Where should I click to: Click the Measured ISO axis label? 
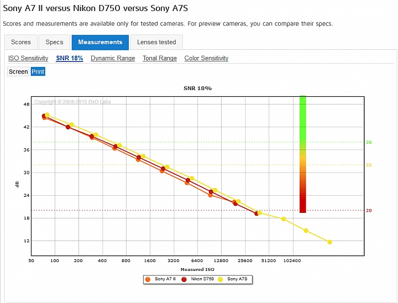pyautogui.click(x=197, y=269)
